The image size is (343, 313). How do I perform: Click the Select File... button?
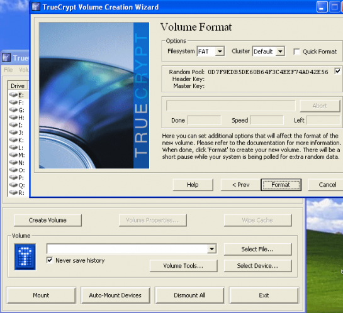point(257,250)
